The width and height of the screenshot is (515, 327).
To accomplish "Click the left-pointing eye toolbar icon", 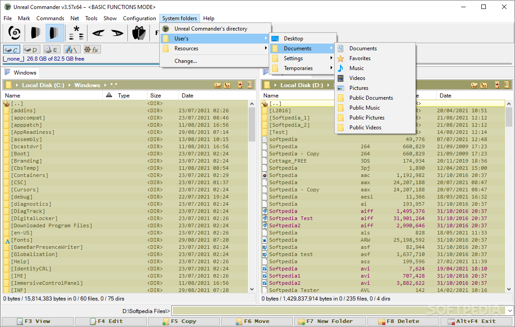I will pos(98,33).
